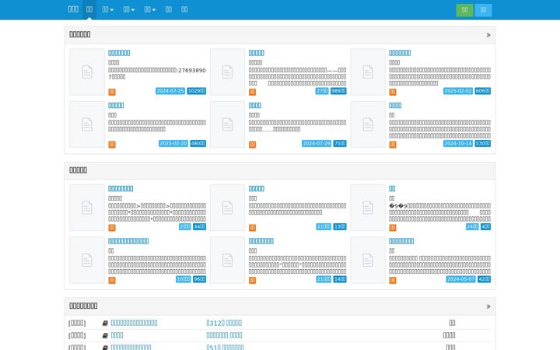Click orange tag in card dated 2024-10-14
This screenshot has height=350, width=560.
click(393, 145)
